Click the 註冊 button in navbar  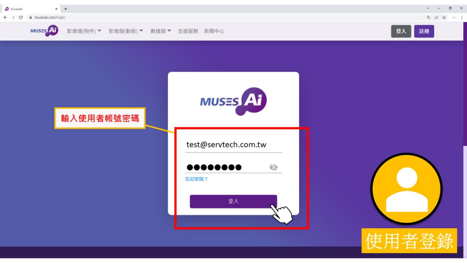point(424,31)
